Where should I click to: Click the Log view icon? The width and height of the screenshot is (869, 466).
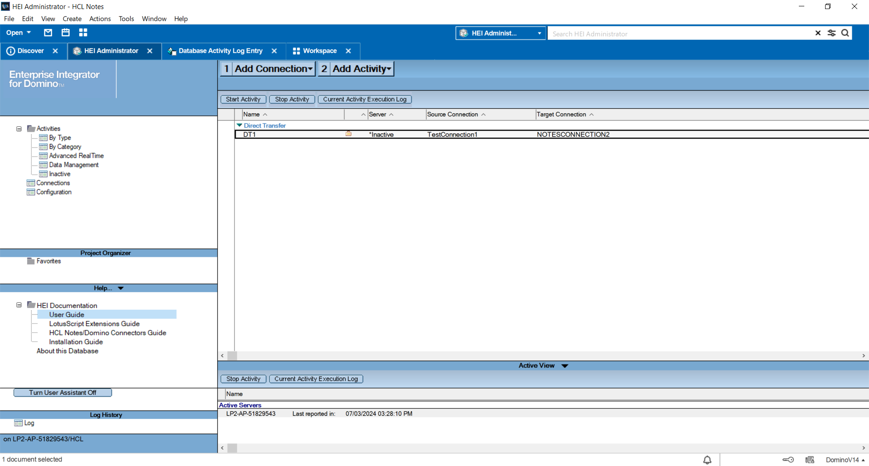(x=18, y=423)
